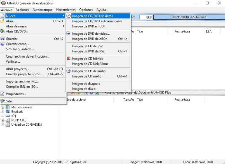Expand the (C:) drive node
This screenshot has width=225, height=164.
[x=3, y=116]
